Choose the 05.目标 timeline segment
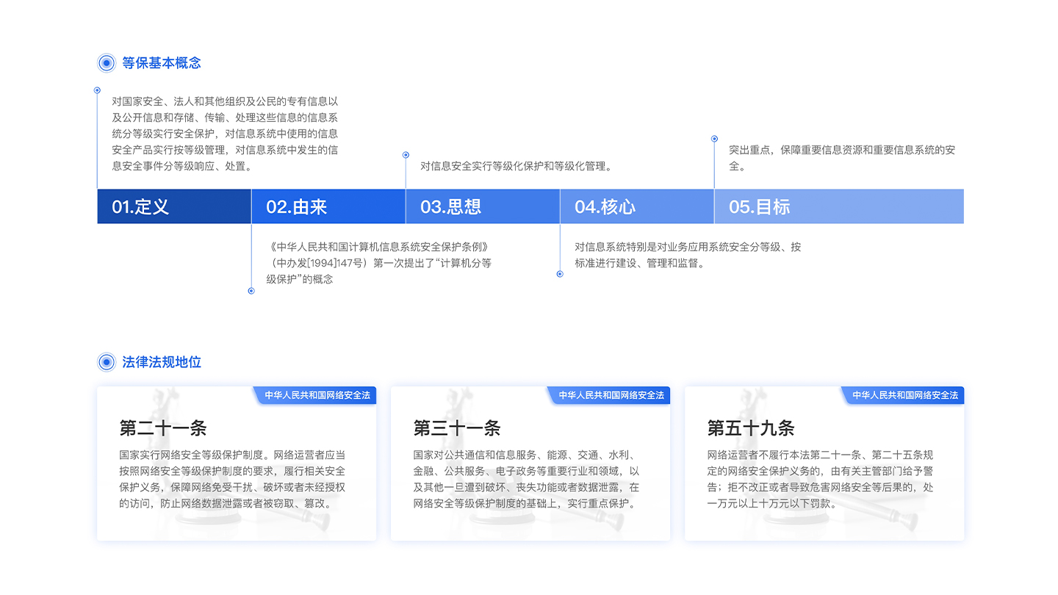The image size is (1058, 595). tap(838, 206)
